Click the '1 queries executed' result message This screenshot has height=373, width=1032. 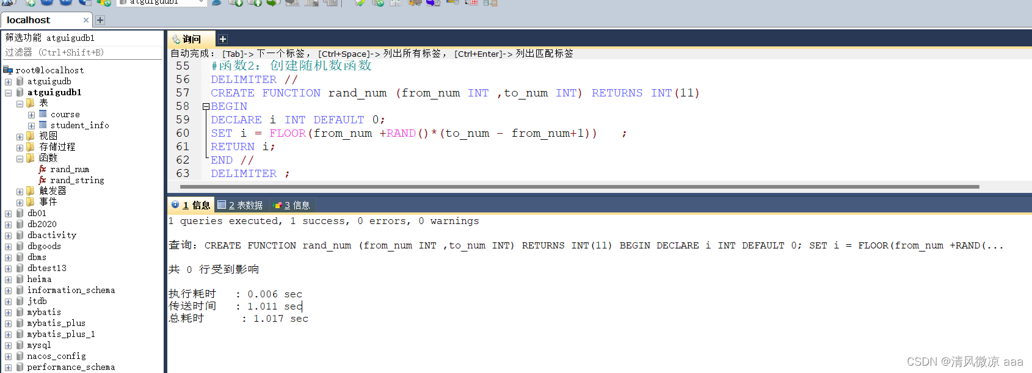324,221
